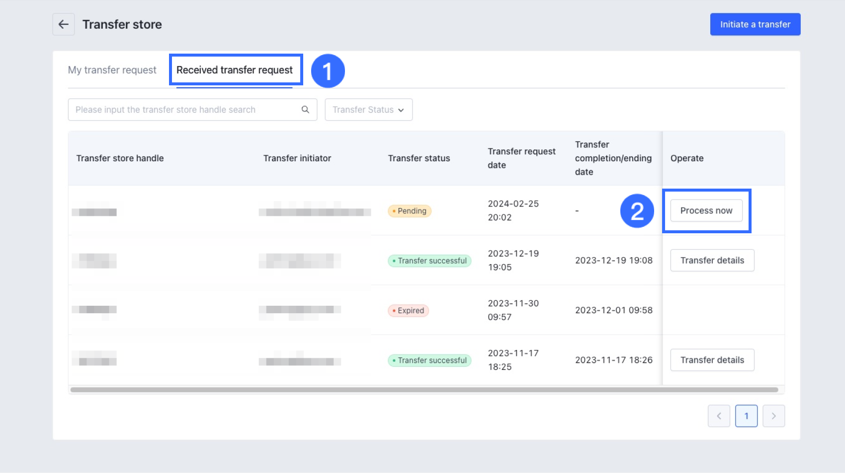Click Process now for pending transfer
This screenshot has width=845, height=473.
tap(706, 210)
